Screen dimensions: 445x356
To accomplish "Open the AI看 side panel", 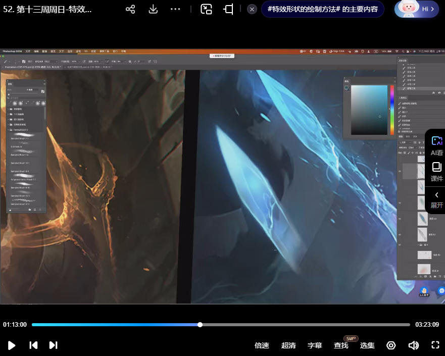I will [x=436, y=145].
